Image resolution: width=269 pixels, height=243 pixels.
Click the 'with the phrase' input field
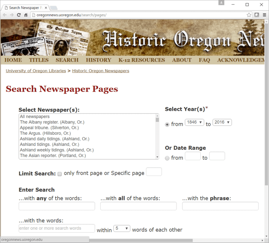coord(220,206)
